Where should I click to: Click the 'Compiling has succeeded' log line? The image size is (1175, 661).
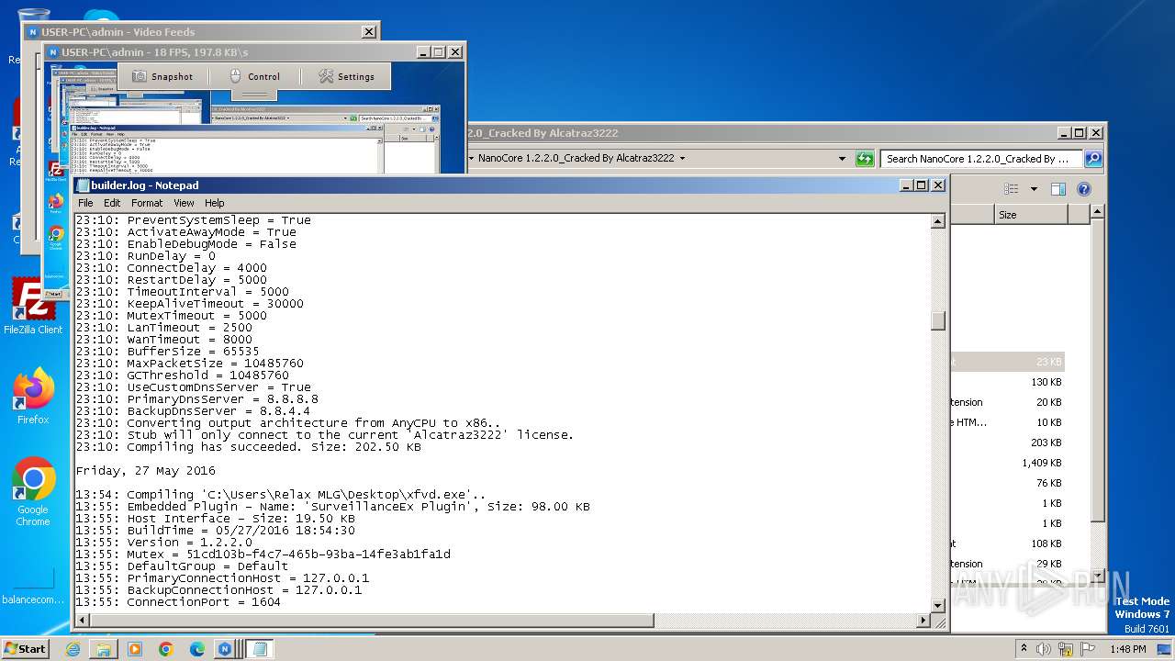tap(248, 447)
